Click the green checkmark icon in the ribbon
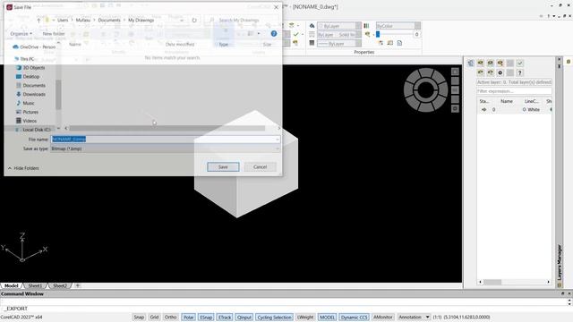This screenshot has height=322, width=573. tap(296, 34)
